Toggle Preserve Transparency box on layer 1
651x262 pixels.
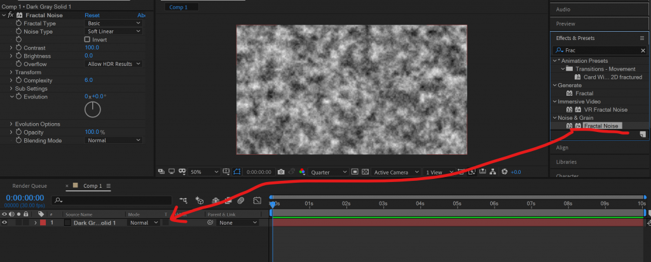click(x=166, y=223)
